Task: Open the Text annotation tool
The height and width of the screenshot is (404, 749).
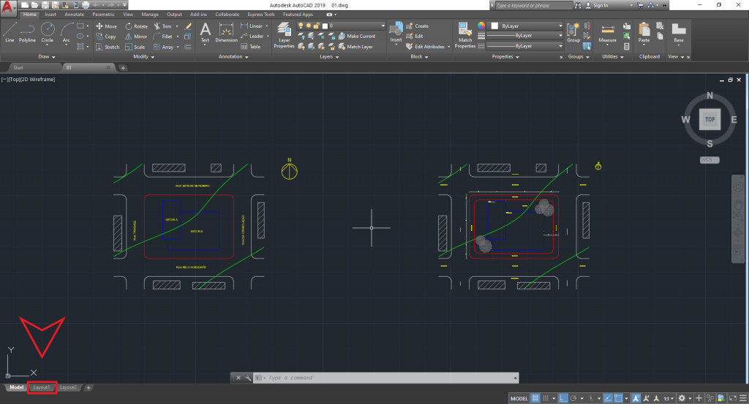Action: (205, 32)
